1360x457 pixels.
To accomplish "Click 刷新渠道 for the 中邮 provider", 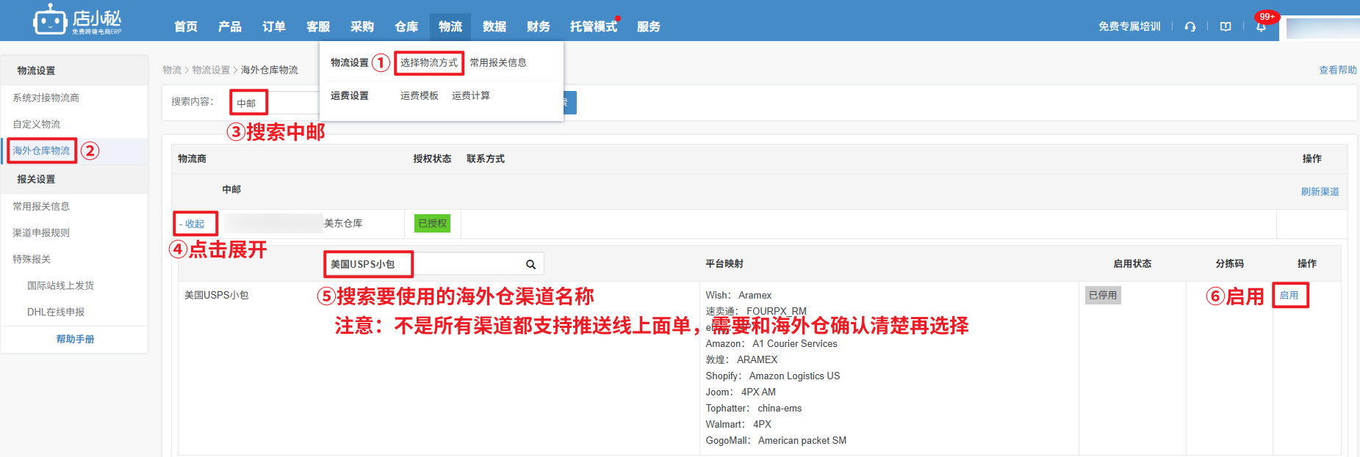I will tap(1320, 192).
